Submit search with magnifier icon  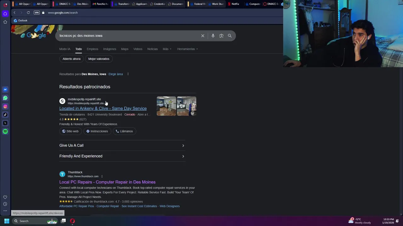point(230,36)
